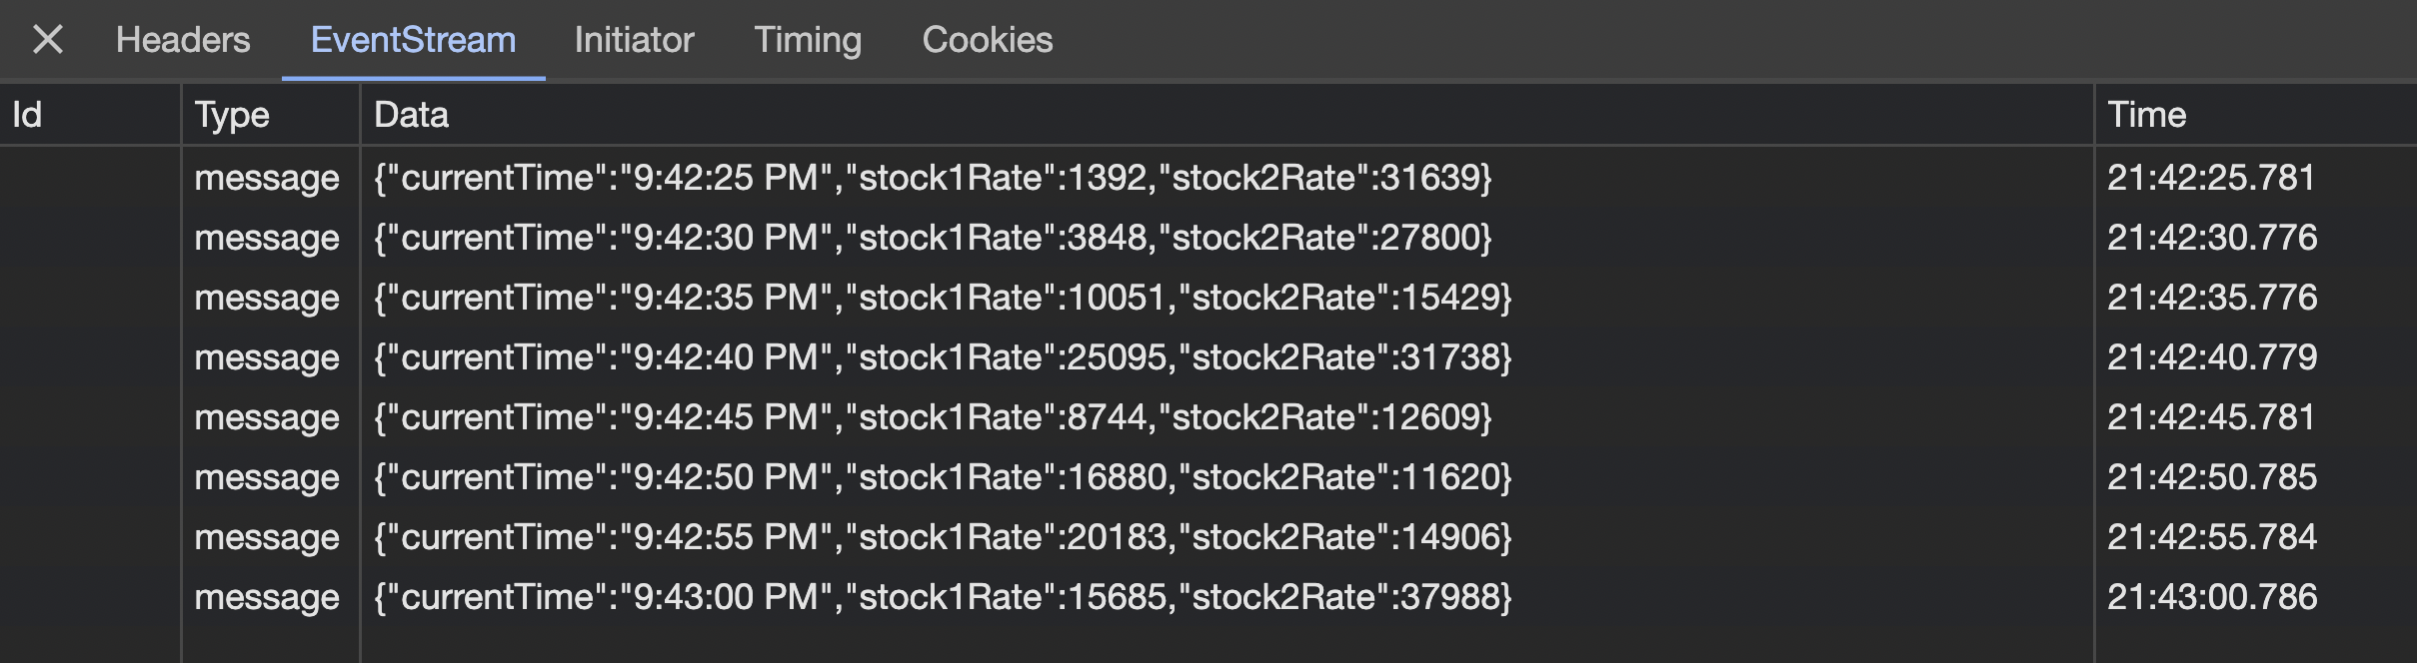Select the message with stock2Rate 15429
This screenshot has height=663, width=2417.
pos(942,298)
